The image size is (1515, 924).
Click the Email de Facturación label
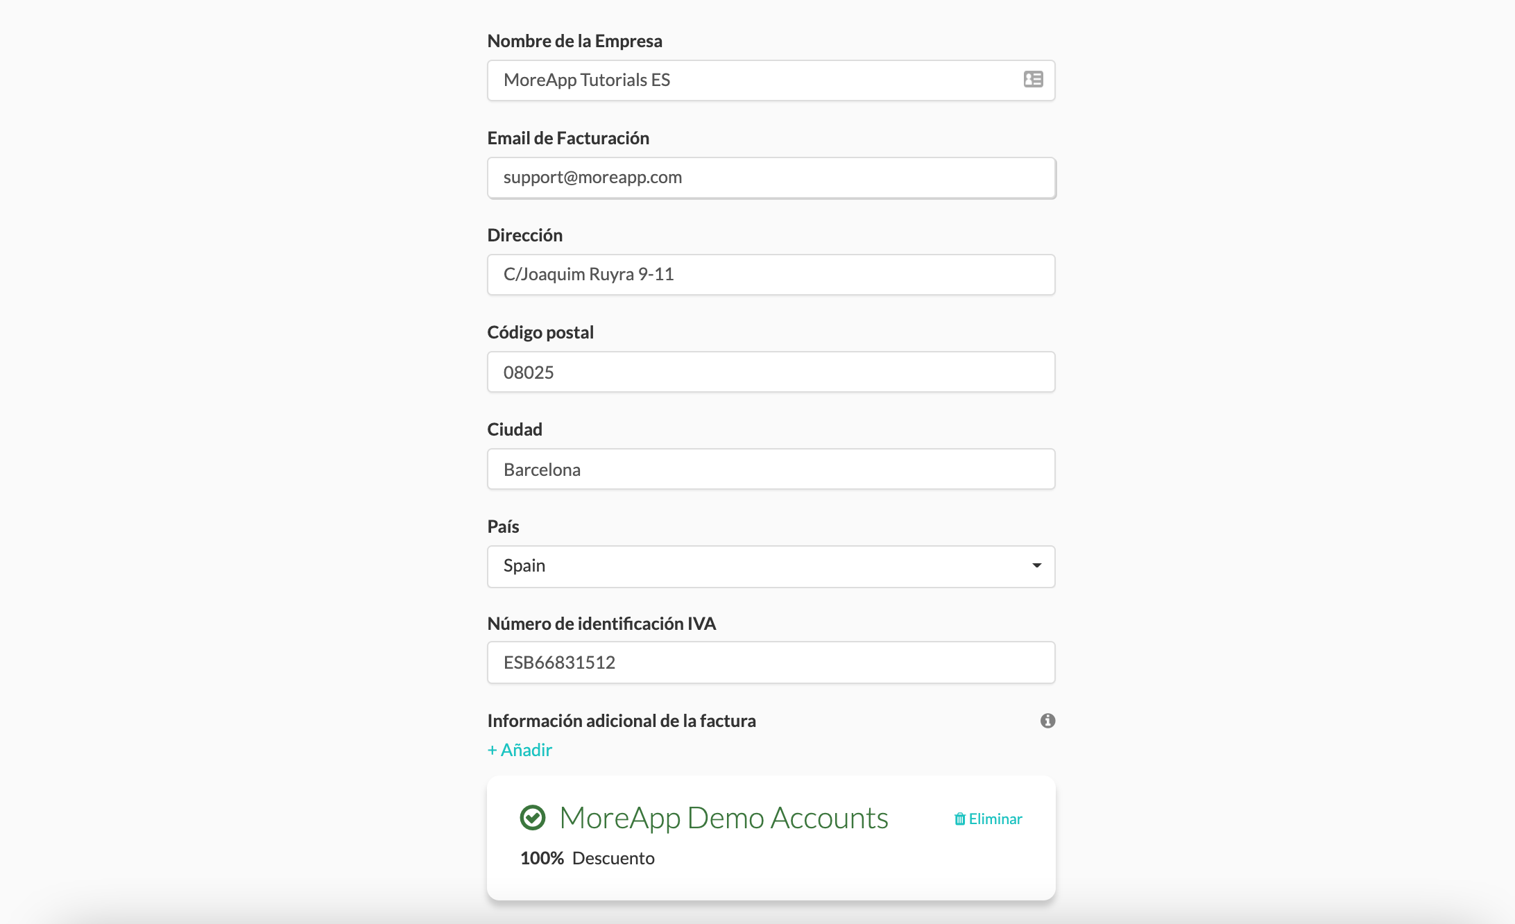coord(568,138)
